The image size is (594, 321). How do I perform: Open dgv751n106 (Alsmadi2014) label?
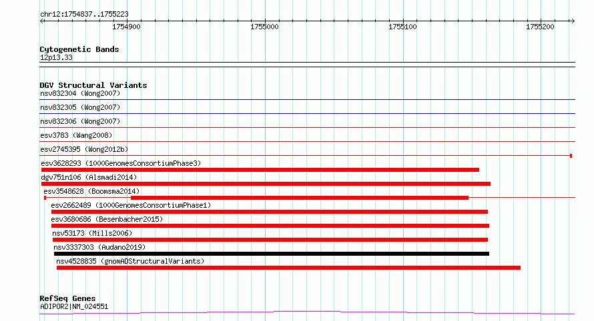click(x=89, y=177)
